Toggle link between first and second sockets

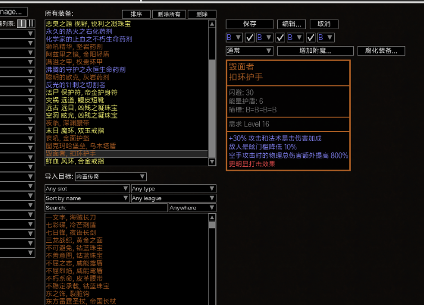[250, 38]
